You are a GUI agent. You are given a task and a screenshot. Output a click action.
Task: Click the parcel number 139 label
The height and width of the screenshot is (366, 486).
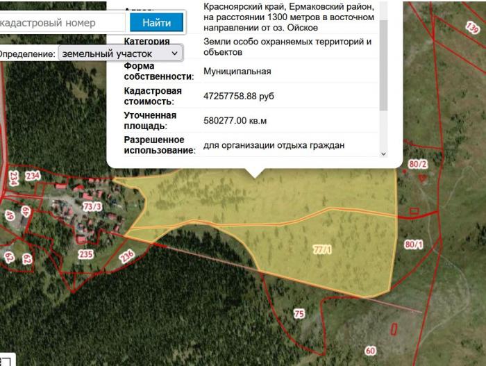[472, 28]
